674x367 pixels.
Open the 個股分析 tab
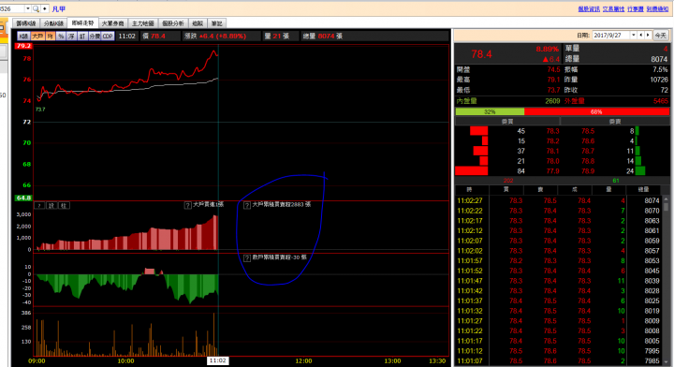[x=173, y=23]
